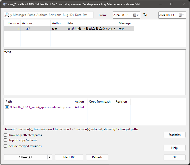Refresh the log messages
The height and width of the screenshot is (165, 190).
(x=97, y=157)
